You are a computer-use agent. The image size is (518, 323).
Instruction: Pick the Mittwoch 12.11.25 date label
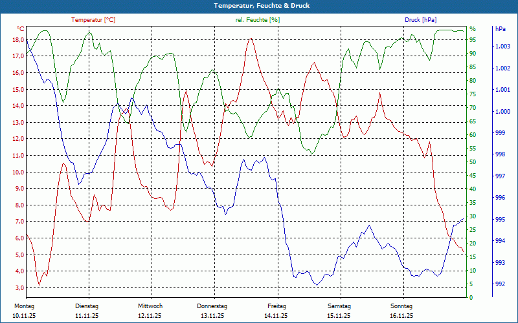pyautogui.click(x=150, y=311)
